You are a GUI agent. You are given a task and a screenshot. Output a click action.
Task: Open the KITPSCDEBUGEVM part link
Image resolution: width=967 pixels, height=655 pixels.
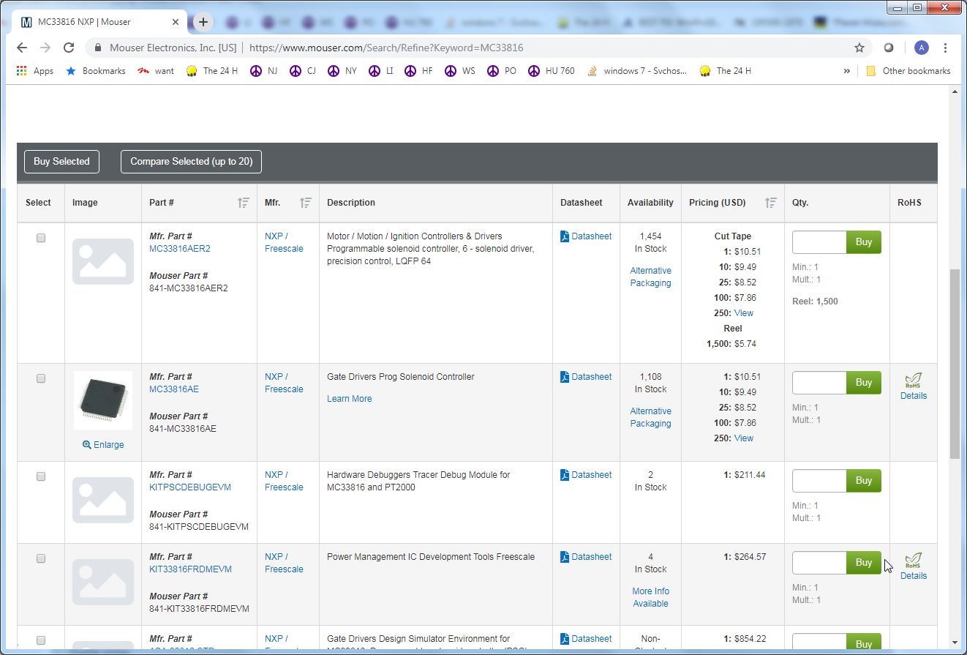pos(190,487)
